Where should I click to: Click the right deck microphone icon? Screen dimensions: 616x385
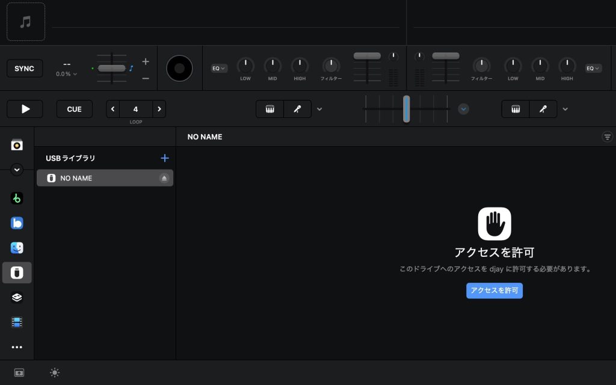(x=543, y=109)
